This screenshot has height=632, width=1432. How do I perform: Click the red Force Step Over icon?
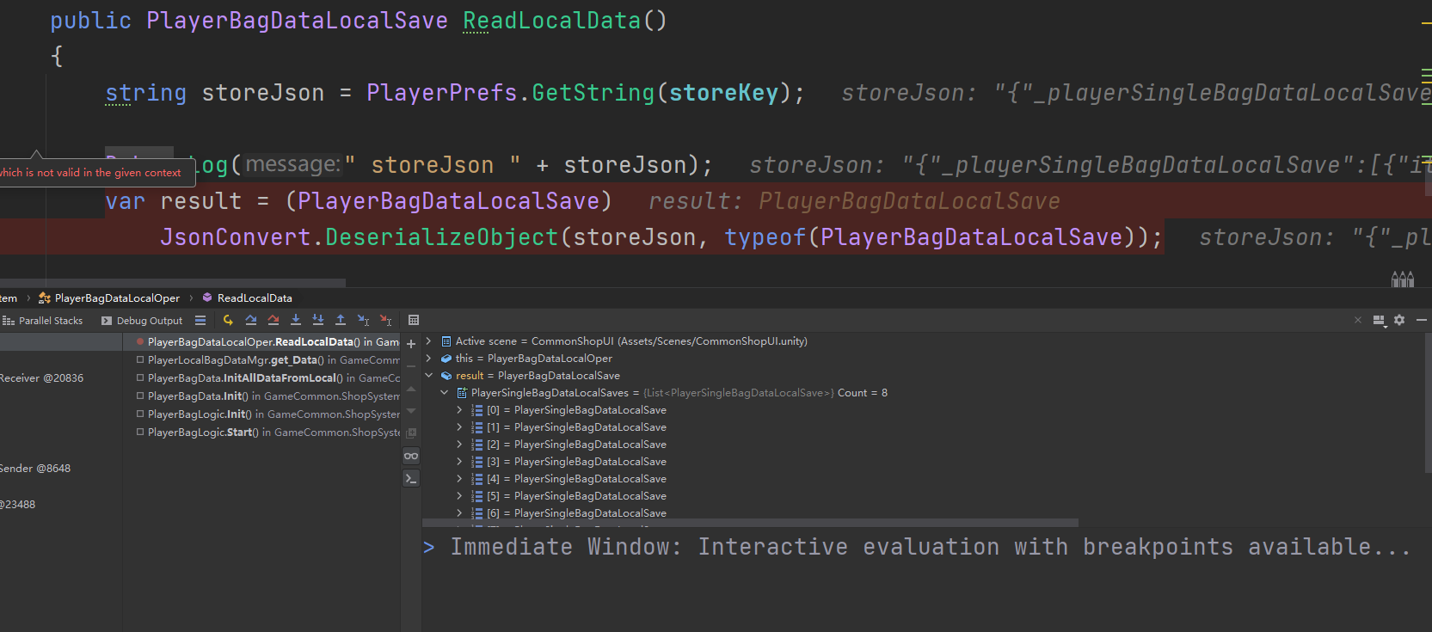pyautogui.click(x=273, y=320)
